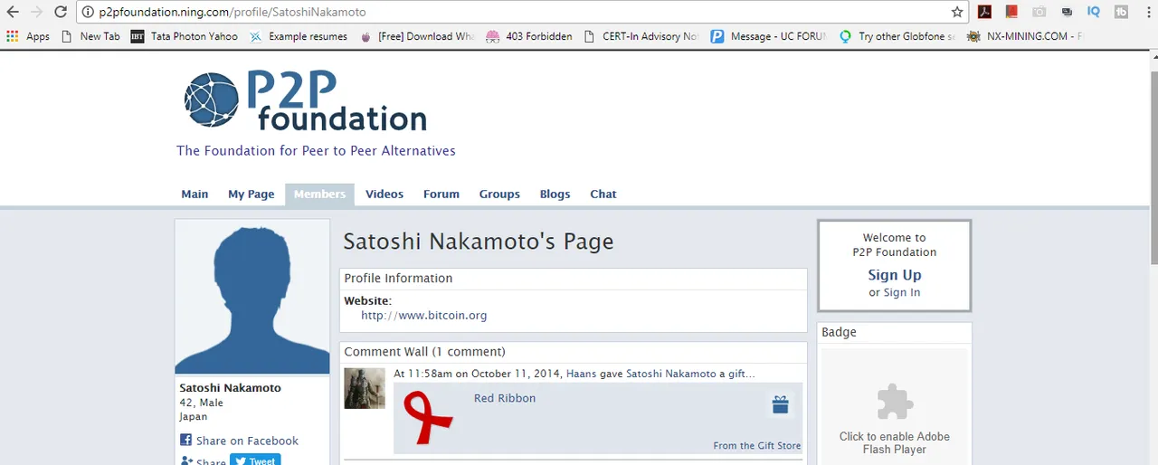The width and height of the screenshot is (1158, 465).
Task: Open the Message - UC FORUM bookmark
Action: click(x=767, y=36)
